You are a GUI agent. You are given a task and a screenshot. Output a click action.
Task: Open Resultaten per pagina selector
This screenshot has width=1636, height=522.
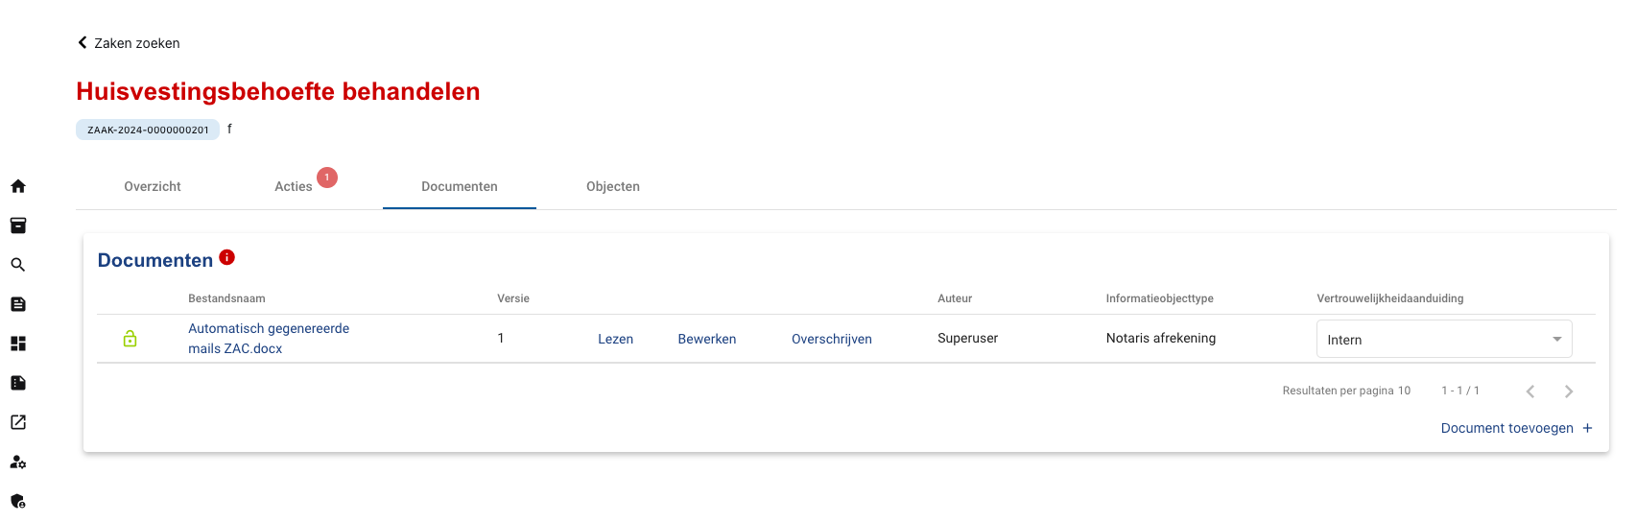coord(1404,391)
